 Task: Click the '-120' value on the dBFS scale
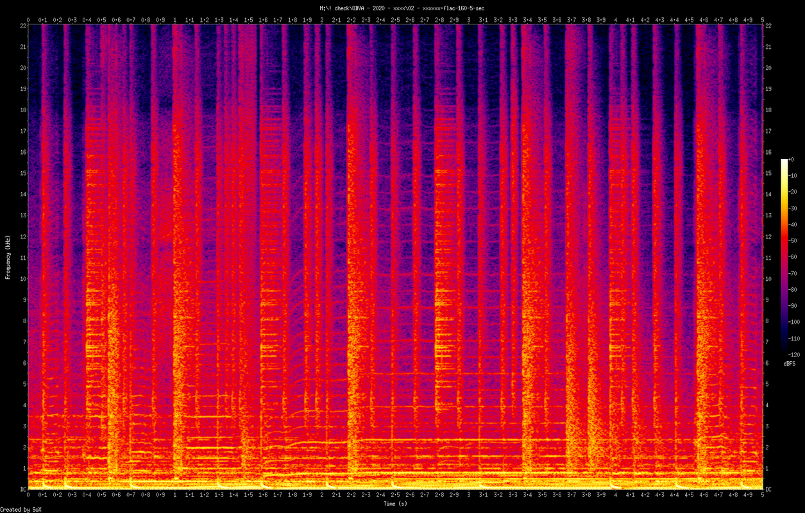coord(794,355)
